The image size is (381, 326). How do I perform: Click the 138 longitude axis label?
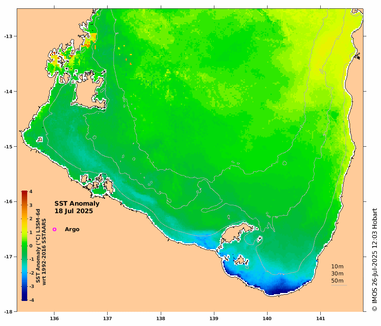(161, 318)
